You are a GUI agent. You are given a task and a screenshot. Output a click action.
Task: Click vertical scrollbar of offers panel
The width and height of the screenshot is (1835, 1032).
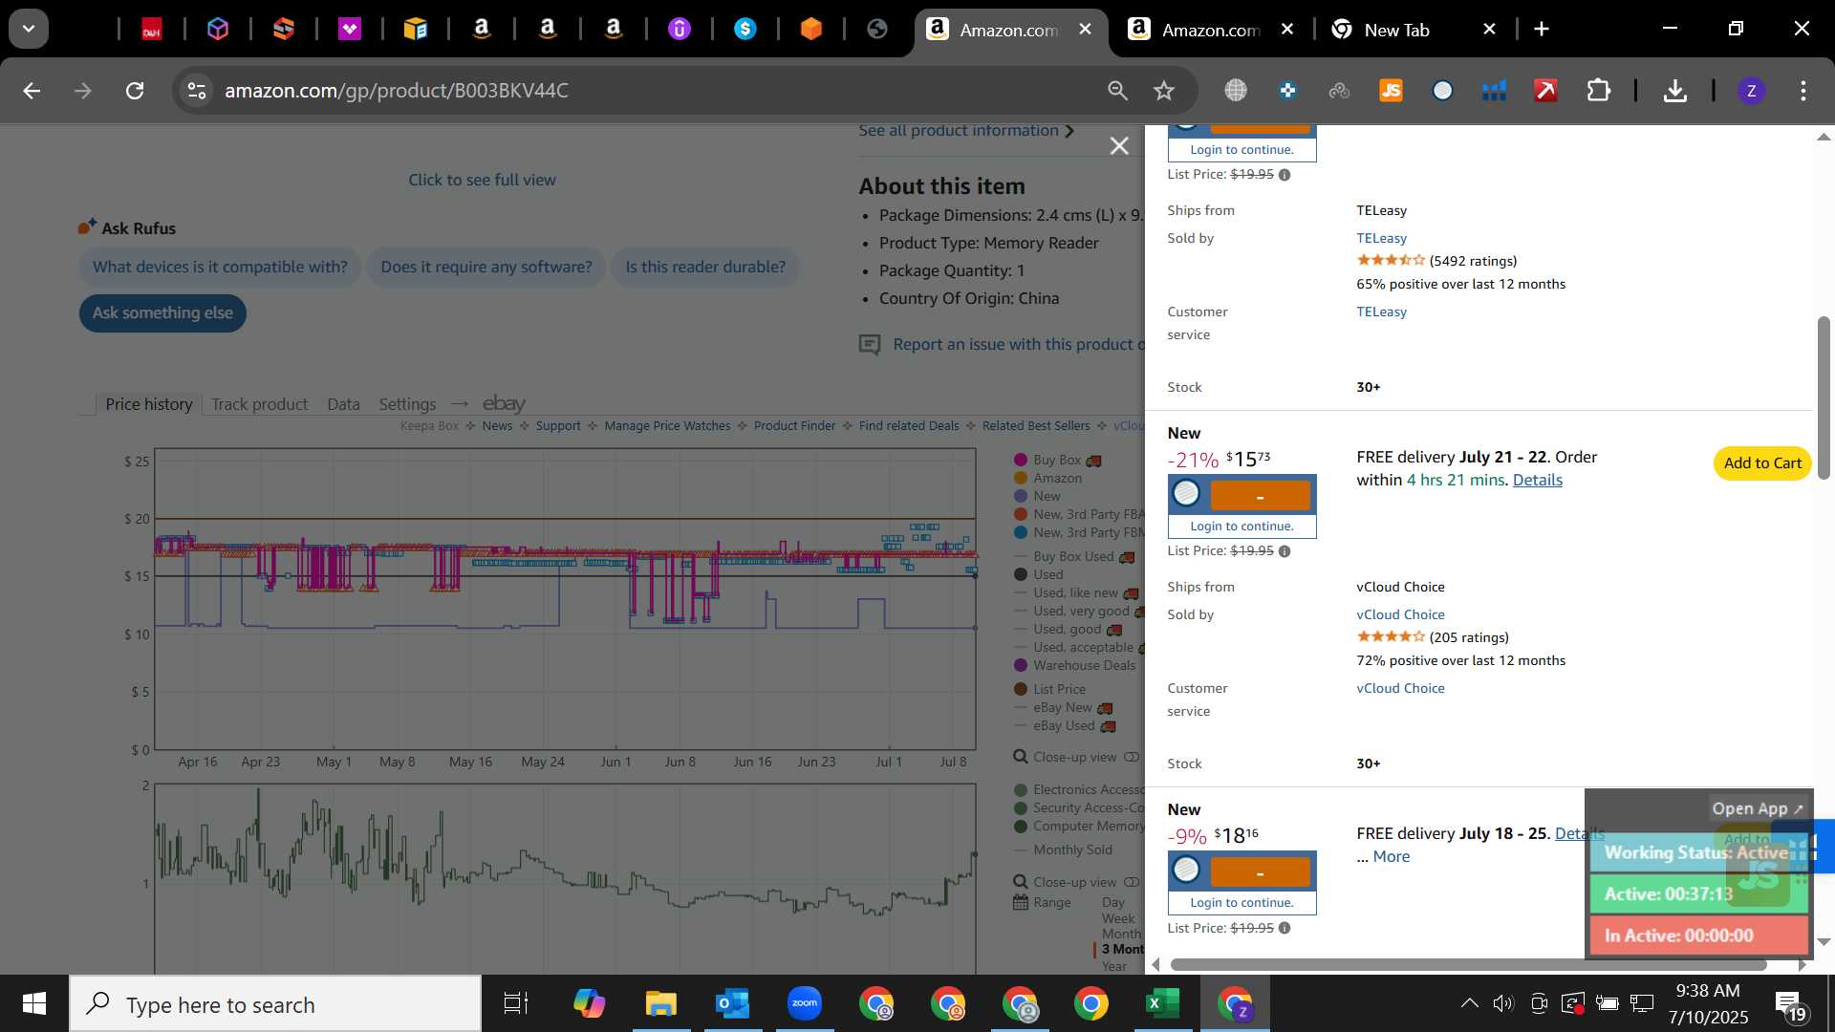(x=1823, y=398)
